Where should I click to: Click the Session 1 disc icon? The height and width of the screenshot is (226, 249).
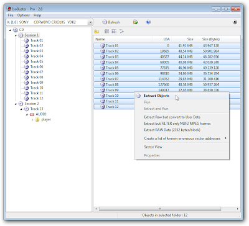coord(21,35)
